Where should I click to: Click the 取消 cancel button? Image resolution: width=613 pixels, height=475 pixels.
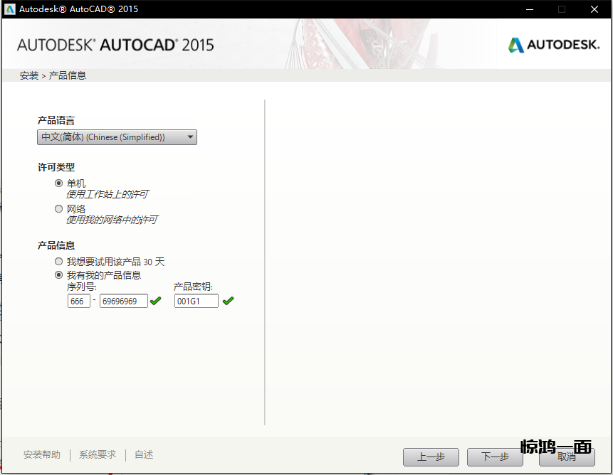click(x=567, y=457)
